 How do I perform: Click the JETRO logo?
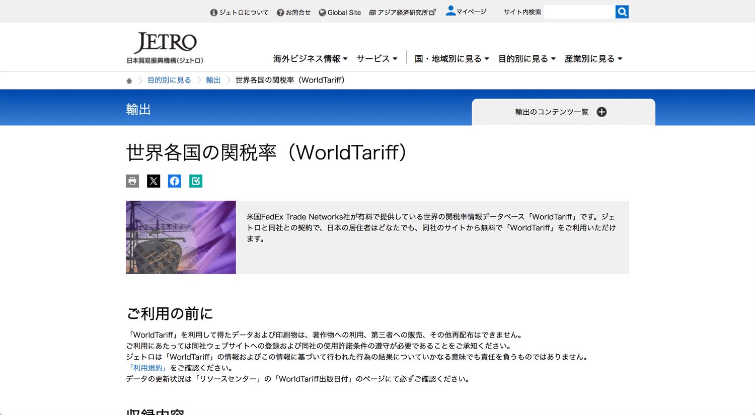click(x=165, y=48)
